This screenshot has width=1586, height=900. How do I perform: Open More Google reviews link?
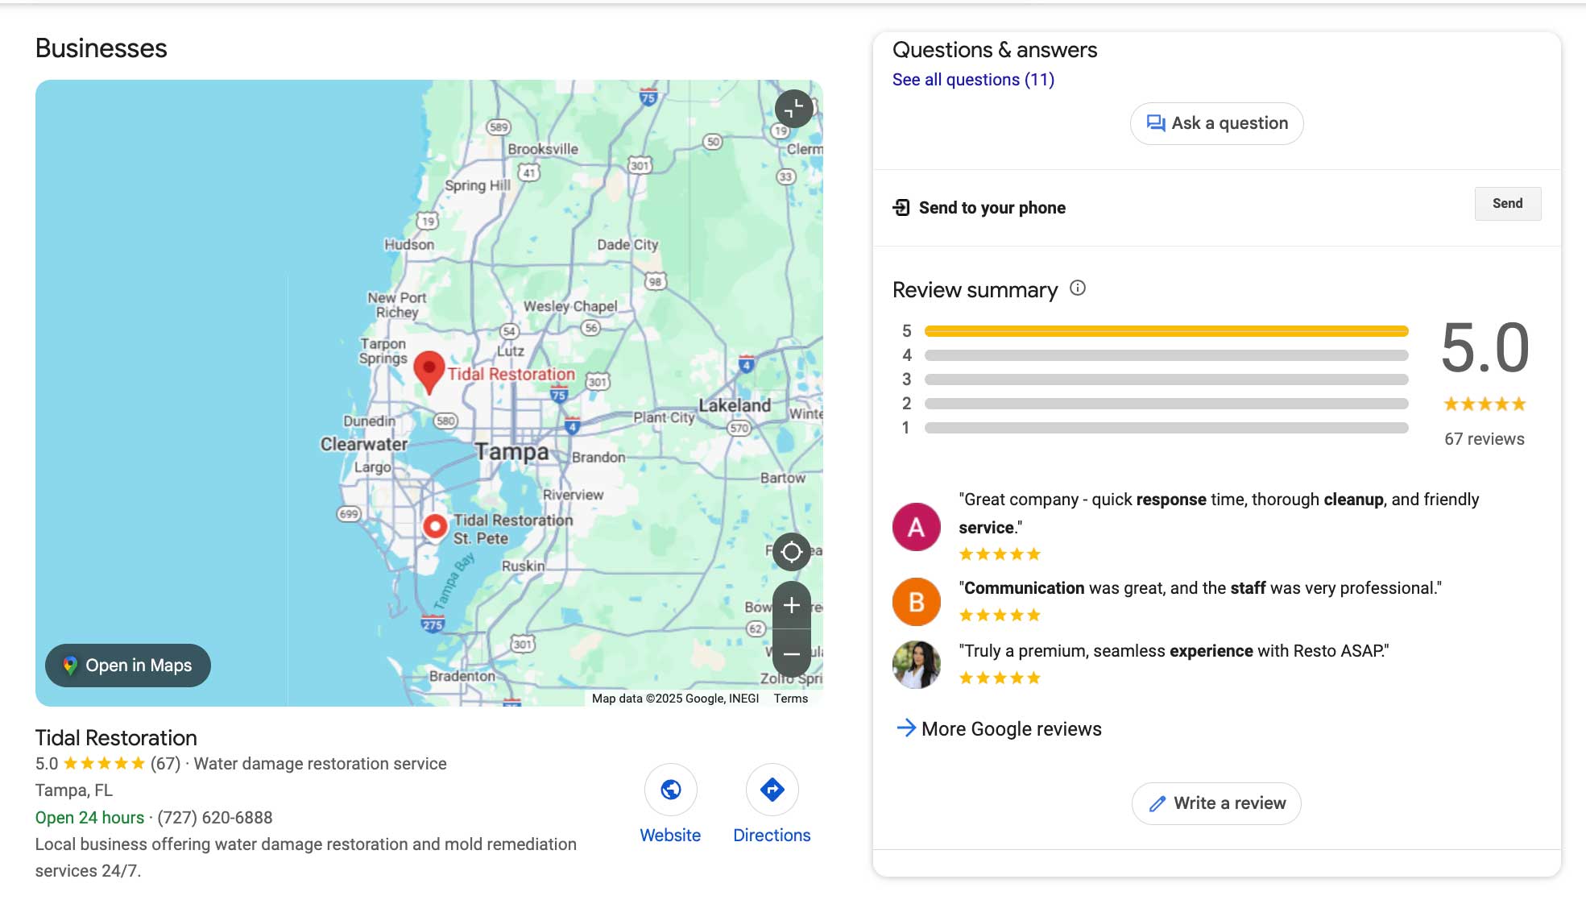(999, 728)
